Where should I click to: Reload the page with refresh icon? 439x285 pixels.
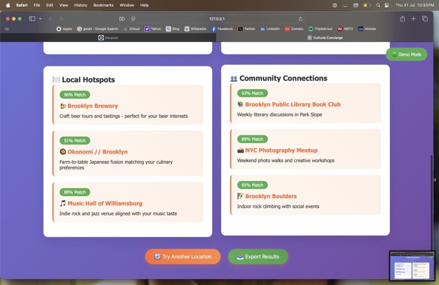(x=301, y=18)
